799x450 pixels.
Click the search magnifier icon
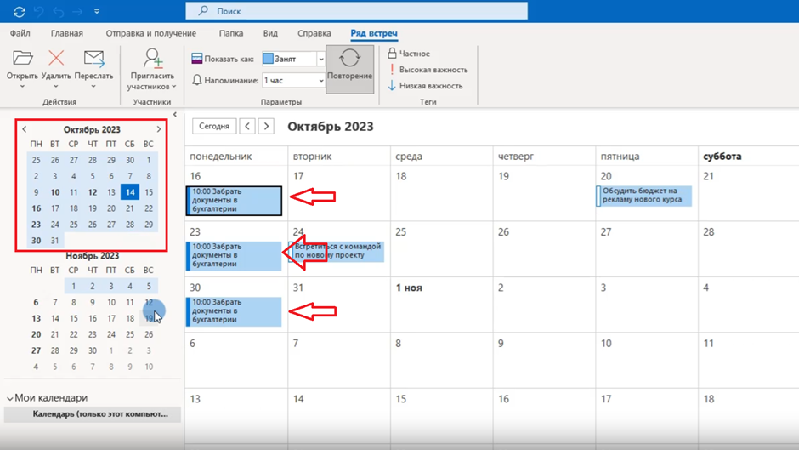[203, 11]
